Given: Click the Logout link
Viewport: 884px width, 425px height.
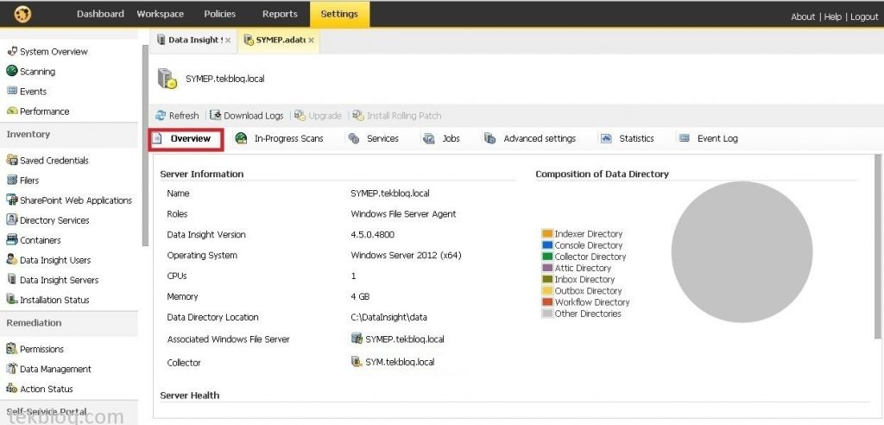Looking at the screenshot, I should click(864, 17).
